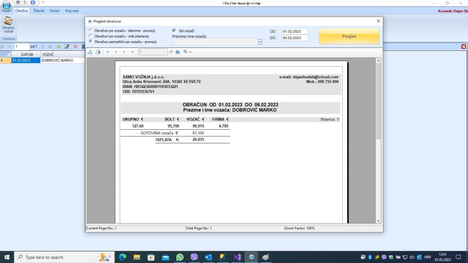Open Microsoft Edge from taskbar

point(122,257)
